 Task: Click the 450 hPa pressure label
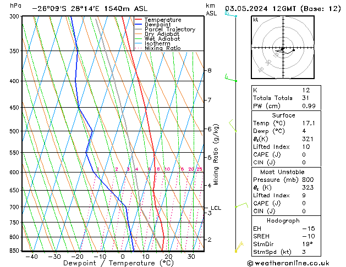coord(15,108)
